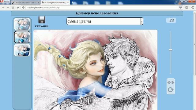Click the round extension icon beside the heart
The image size is (196, 110).
(187, 8)
